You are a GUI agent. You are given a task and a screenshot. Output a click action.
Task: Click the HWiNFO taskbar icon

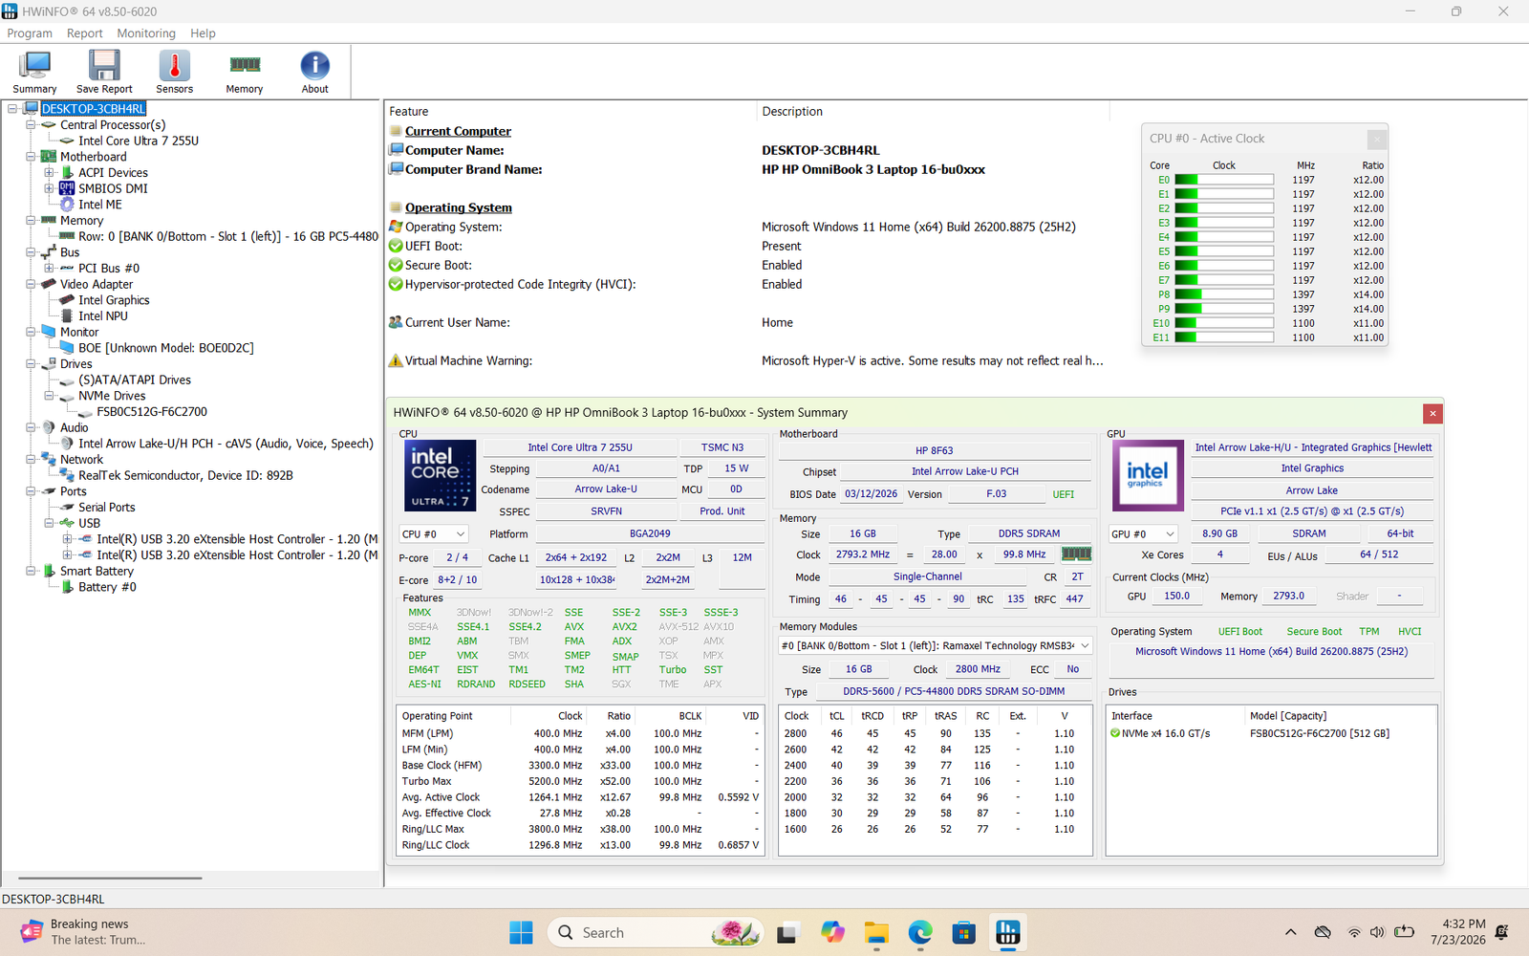(x=1008, y=932)
